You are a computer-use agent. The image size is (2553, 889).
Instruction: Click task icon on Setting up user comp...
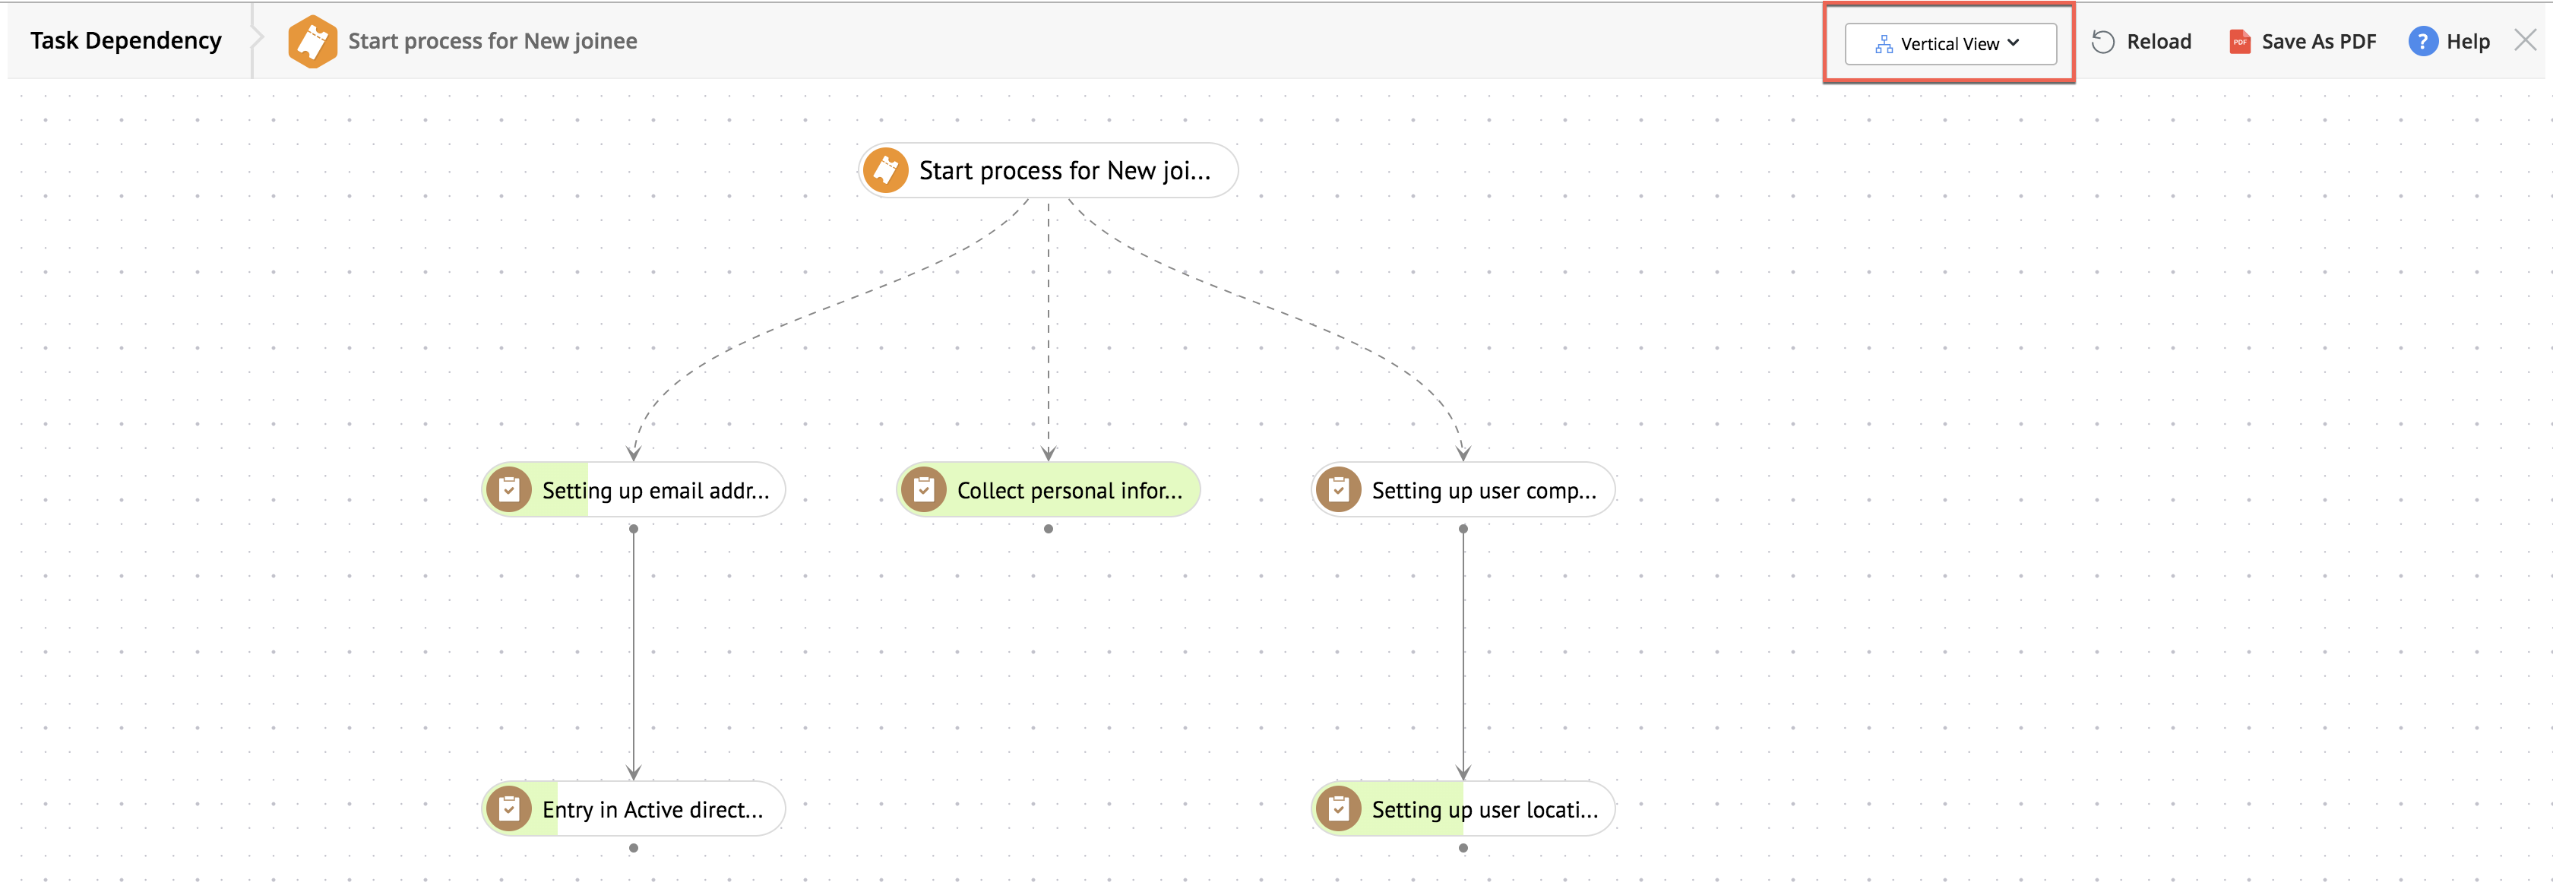point(1338,489)
